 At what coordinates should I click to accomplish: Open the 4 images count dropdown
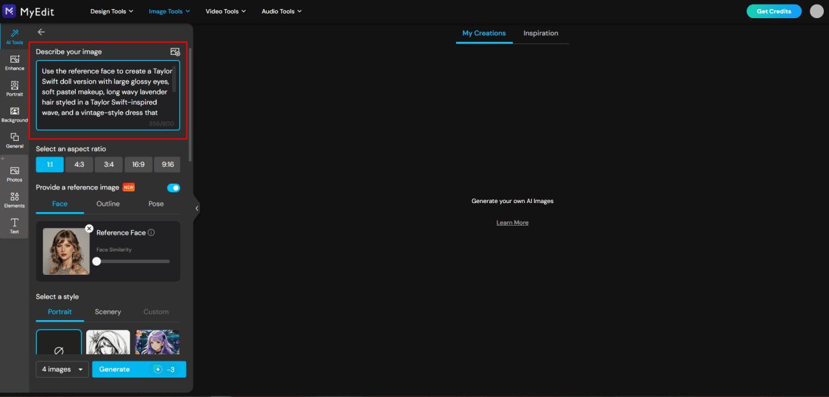coord(62,369)
